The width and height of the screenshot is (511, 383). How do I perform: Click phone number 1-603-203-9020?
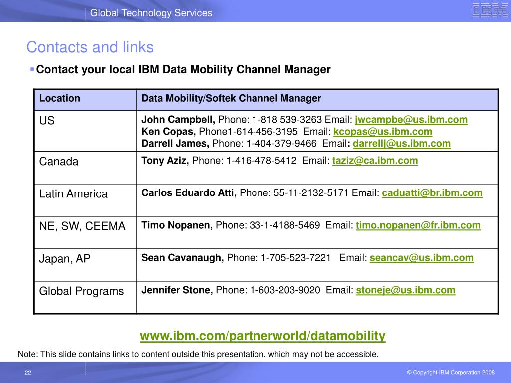285,290
